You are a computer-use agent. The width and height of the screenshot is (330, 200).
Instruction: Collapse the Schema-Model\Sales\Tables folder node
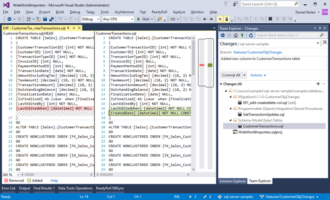click(x=230, y=120)
